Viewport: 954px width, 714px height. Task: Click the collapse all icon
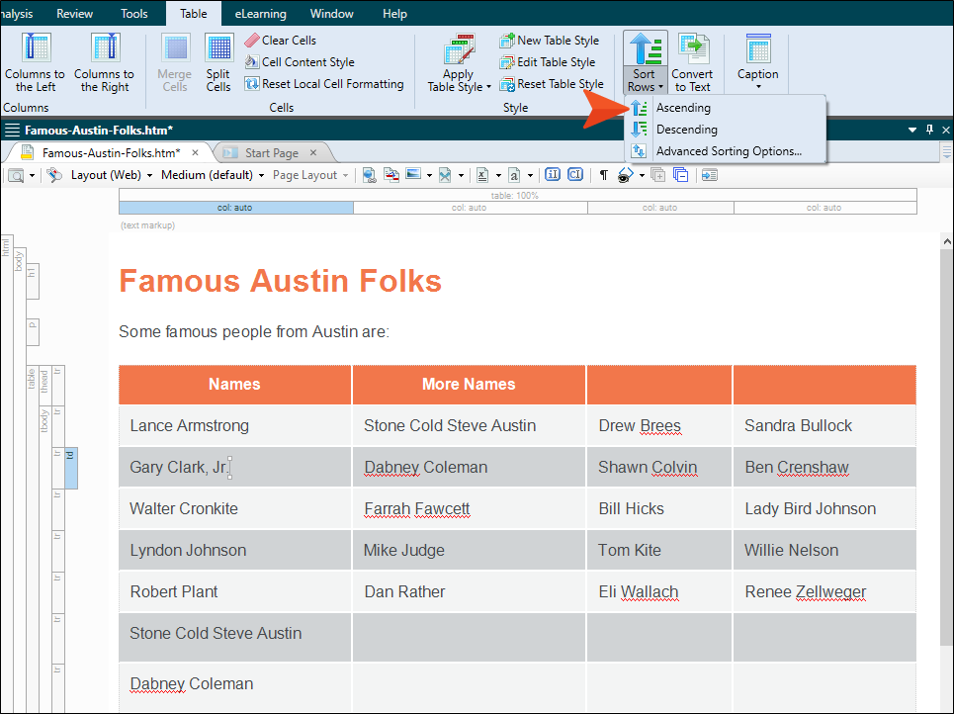[681, 175]
